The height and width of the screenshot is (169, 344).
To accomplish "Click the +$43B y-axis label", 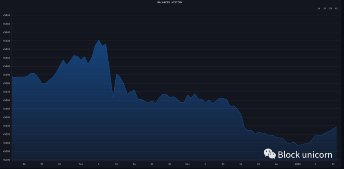I will point(6,41).
